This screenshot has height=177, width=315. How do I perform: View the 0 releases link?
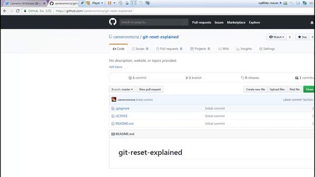click(x=250, y=78)
